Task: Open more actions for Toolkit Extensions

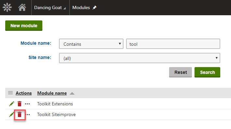Action: coord(27,104)
